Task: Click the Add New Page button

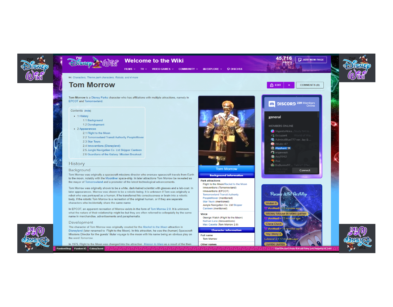Action: [311, 60]
